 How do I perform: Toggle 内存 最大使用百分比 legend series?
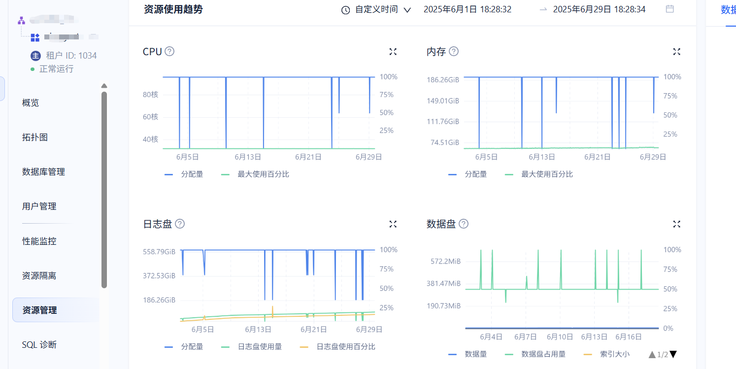point(539,174)
